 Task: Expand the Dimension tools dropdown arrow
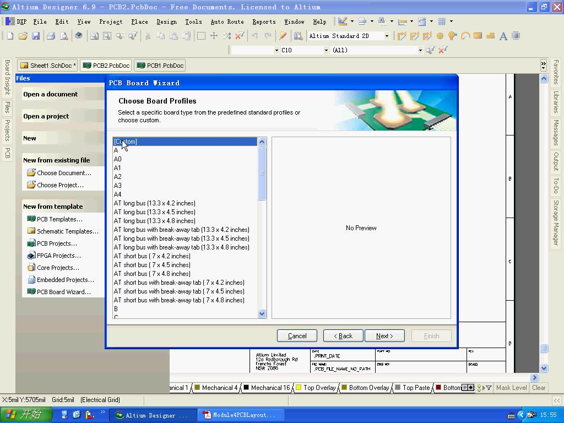click(x=411, y=21)
